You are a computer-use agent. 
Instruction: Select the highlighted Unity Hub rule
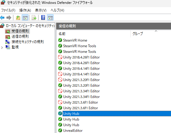pos(117,114)
